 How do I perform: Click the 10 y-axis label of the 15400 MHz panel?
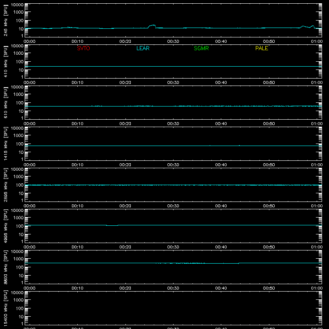tap(21, 317)
